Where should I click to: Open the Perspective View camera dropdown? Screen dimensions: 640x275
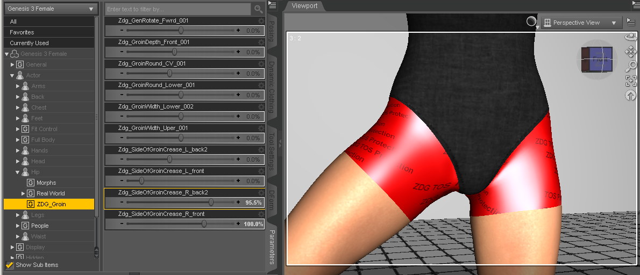click(x=581, y=23)
